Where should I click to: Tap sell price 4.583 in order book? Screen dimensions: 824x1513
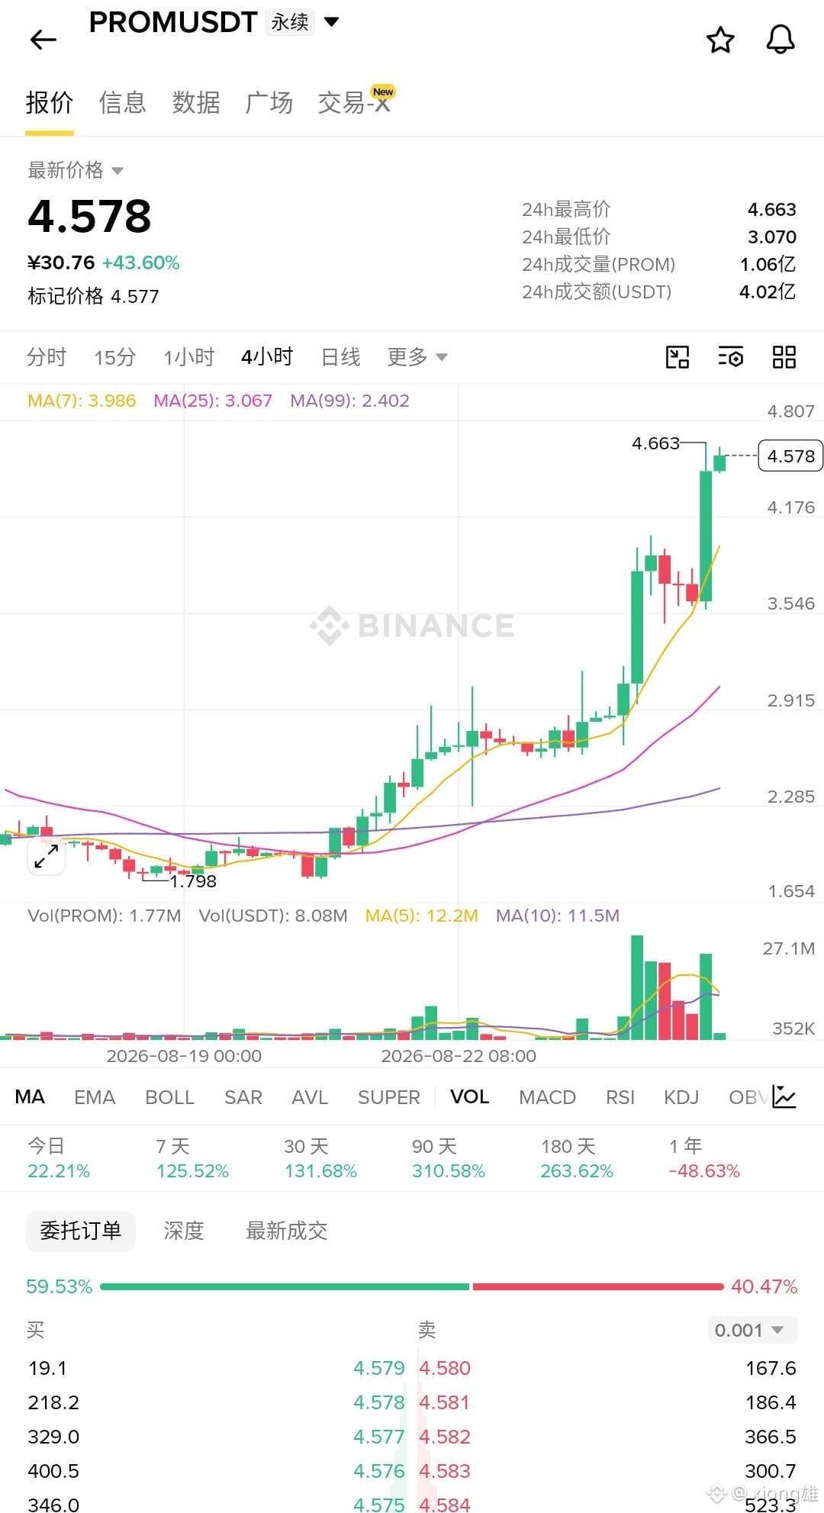(x=445, y=1471)
